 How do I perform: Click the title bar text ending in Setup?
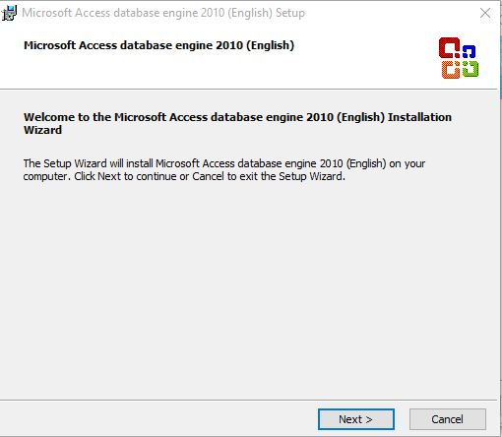coord(163,13)
